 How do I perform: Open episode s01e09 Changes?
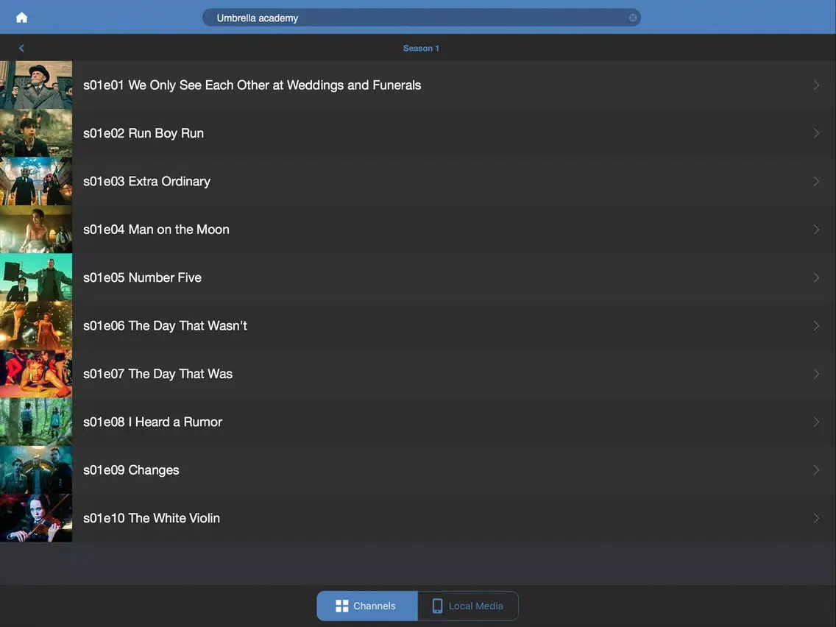pyautogui.click(x=418, y=470)
